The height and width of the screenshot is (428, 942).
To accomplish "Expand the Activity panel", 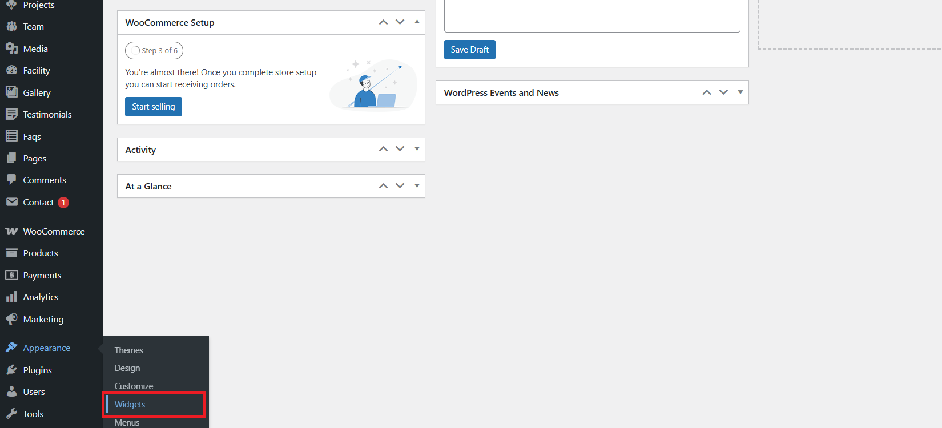I will tap(417, 149).
